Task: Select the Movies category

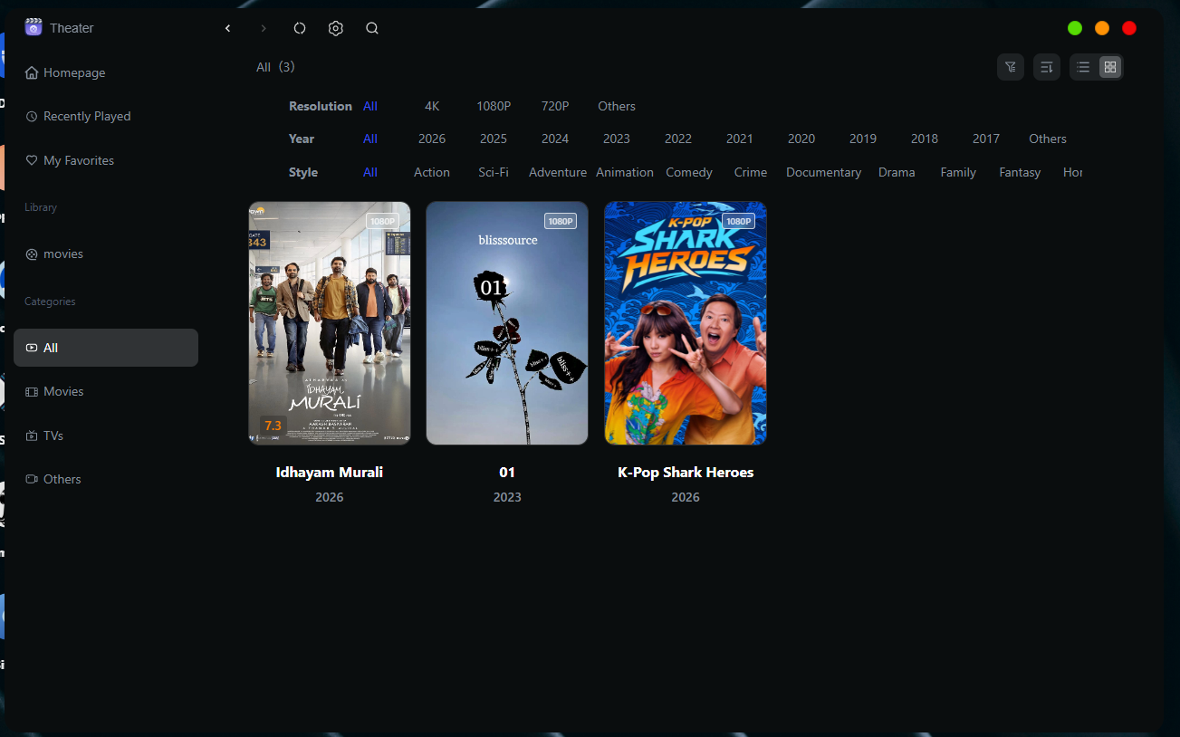Action: [x=106, y=391]
